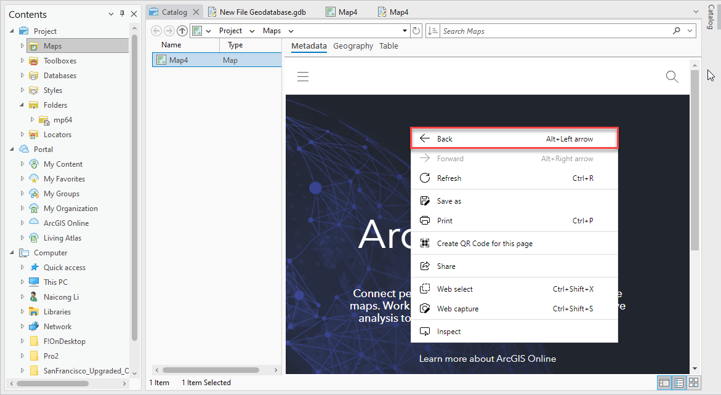Navigate up one level in the Catalog path
721x395 pixels.
tap(182, 31)
